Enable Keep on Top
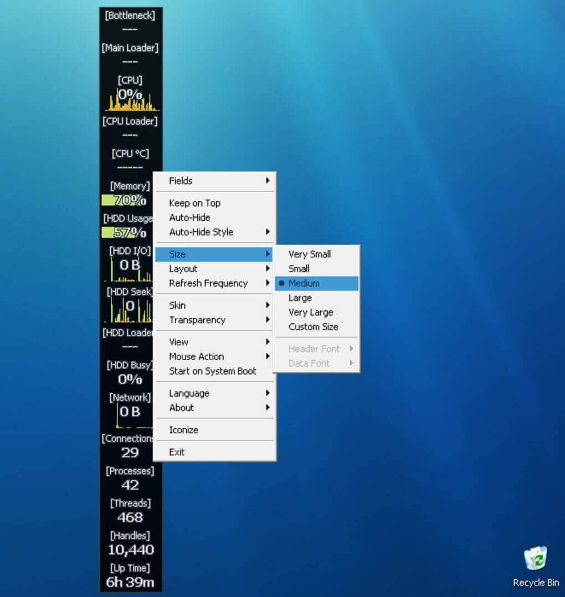Viewport: 565px width, 597px height. tap(194, 203)
